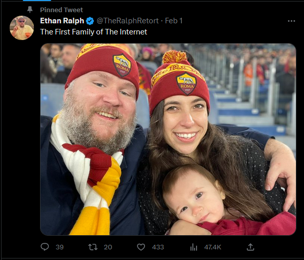Screen dimensions: 304x260
Task: Open the reply speech bubble icon
Action: (45, 247)
